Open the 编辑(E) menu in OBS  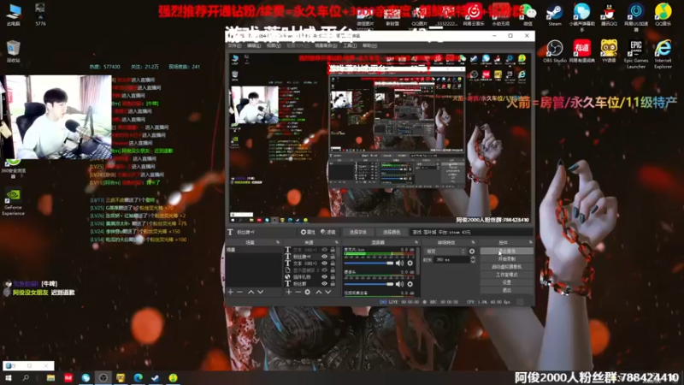click(254, 46)
